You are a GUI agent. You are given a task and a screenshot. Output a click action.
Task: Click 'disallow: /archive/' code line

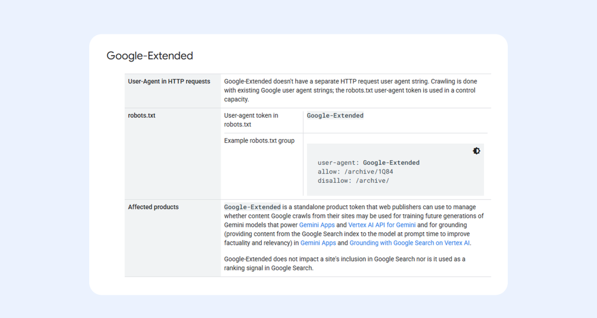click(353, 181)
